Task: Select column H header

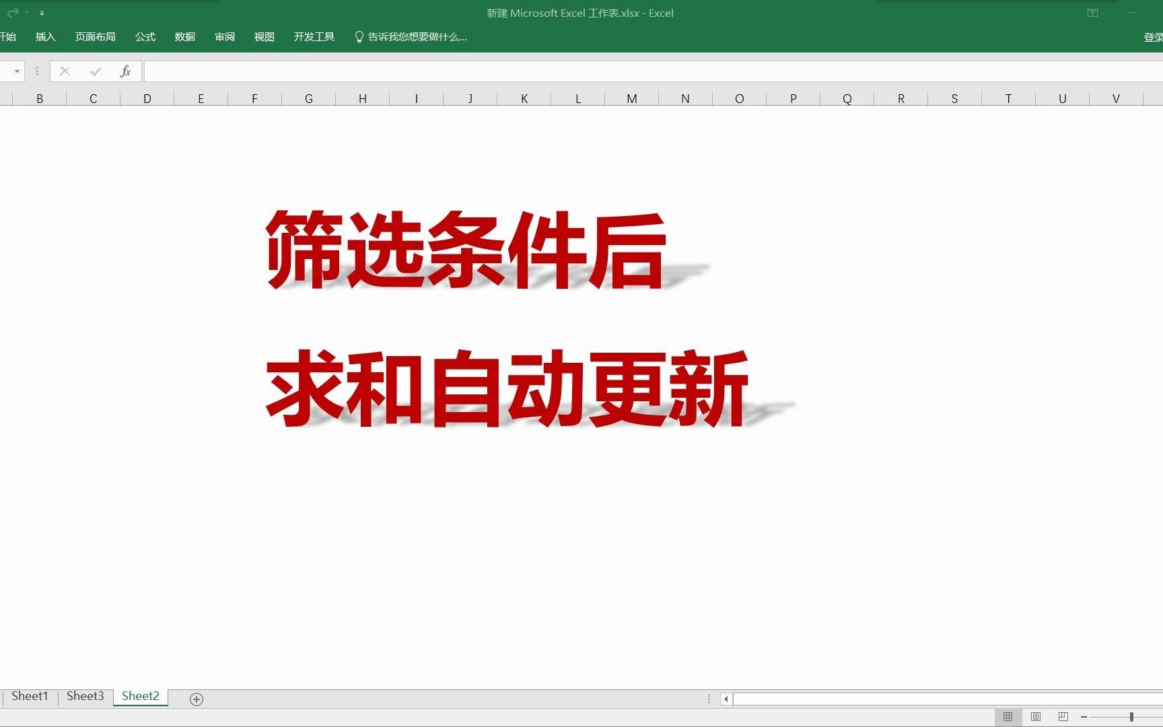Action: tap(363, 99)
